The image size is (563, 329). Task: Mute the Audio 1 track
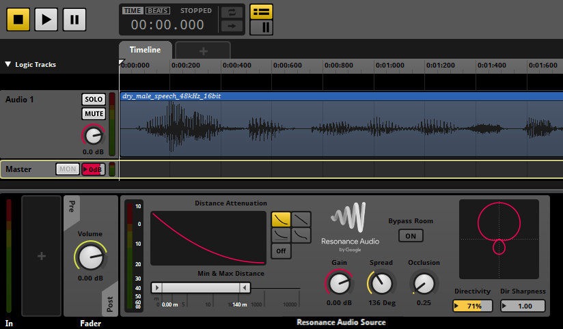[94, 114]
